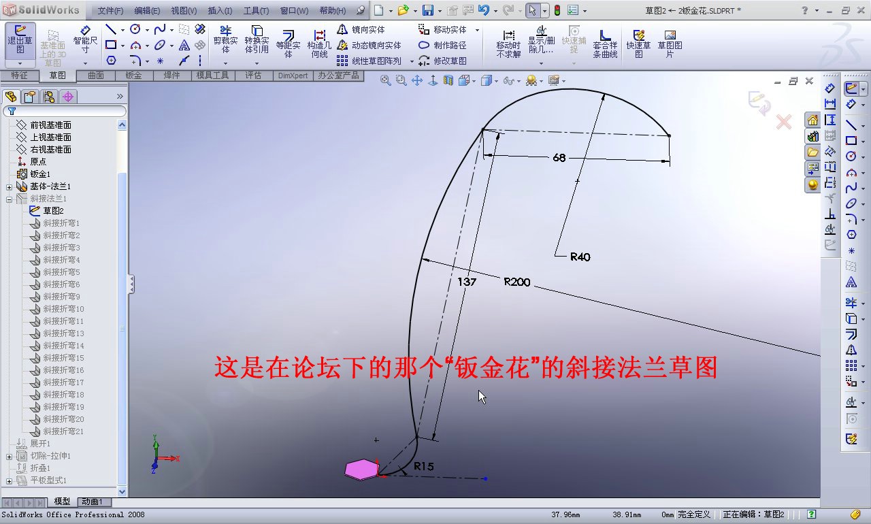
Task: Switch to the 特征 ribbon tab
Action: point(19,76)
